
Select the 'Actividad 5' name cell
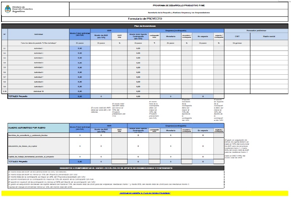[x=38, y=67]
